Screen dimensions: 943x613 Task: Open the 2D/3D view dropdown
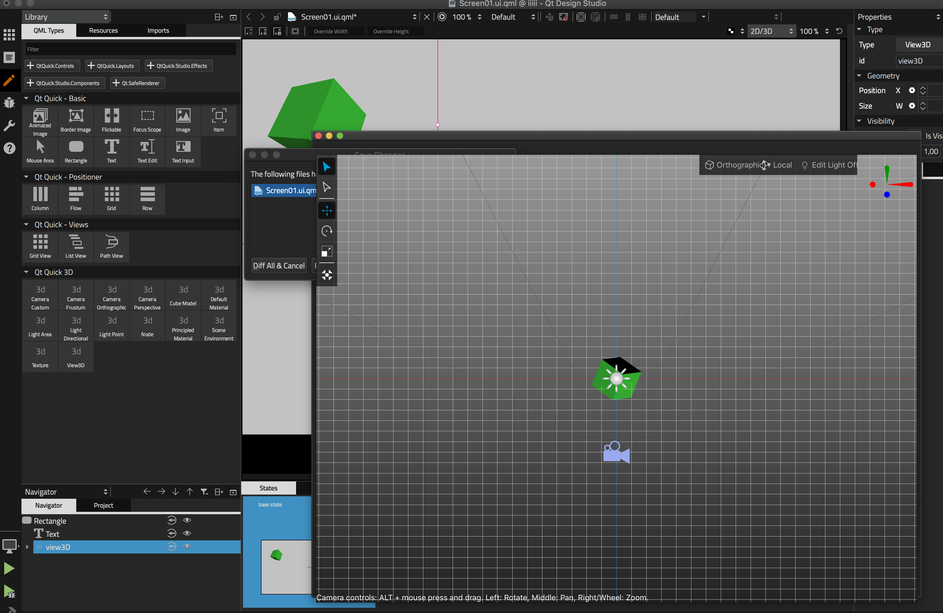coord(771,31)
